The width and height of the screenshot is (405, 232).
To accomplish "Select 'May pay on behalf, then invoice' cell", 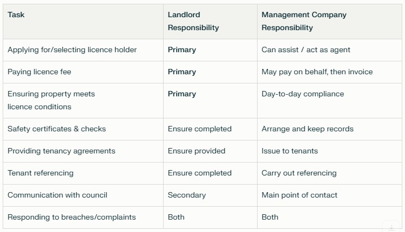I will [x=317, y=72].
